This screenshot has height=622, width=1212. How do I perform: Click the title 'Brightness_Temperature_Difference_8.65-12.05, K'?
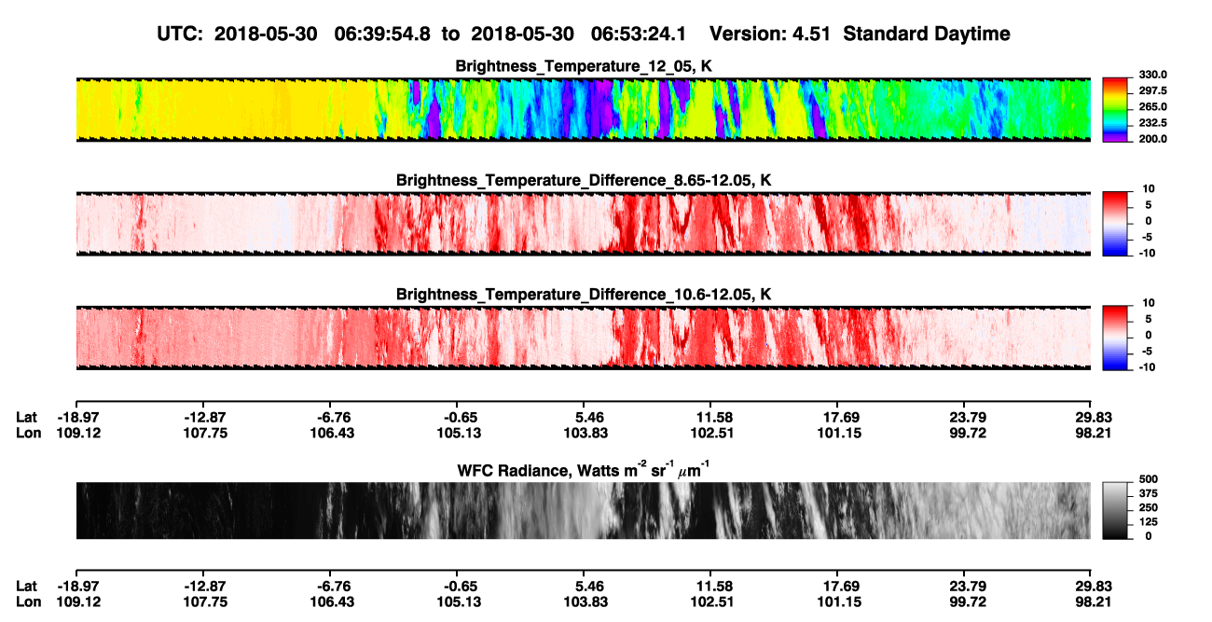(x=584, y=180)
